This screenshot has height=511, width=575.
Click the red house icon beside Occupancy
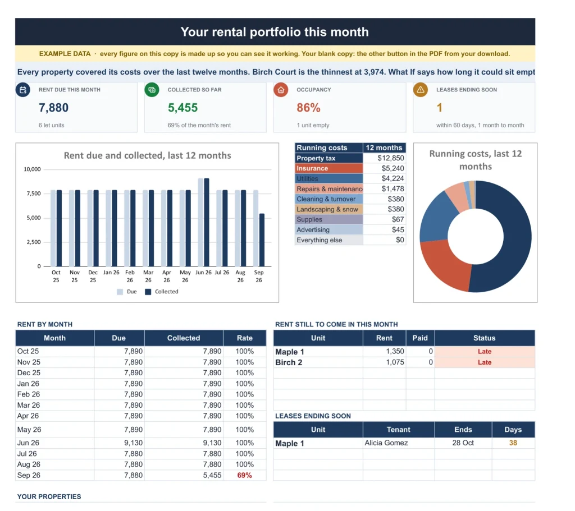281,90
